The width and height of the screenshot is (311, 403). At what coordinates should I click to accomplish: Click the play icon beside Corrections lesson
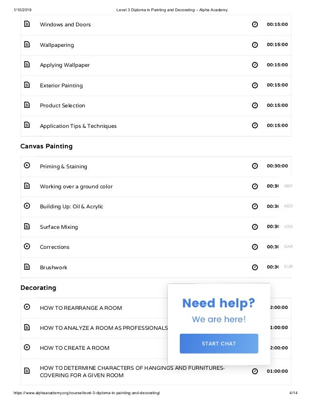(27, 246)
